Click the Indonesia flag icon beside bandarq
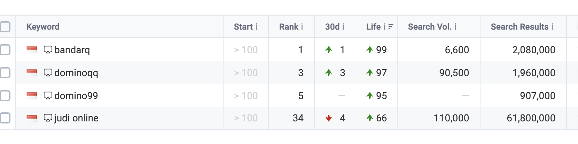Image resolution: width=578 pixels, height=144 pixels. coord(32,50)
